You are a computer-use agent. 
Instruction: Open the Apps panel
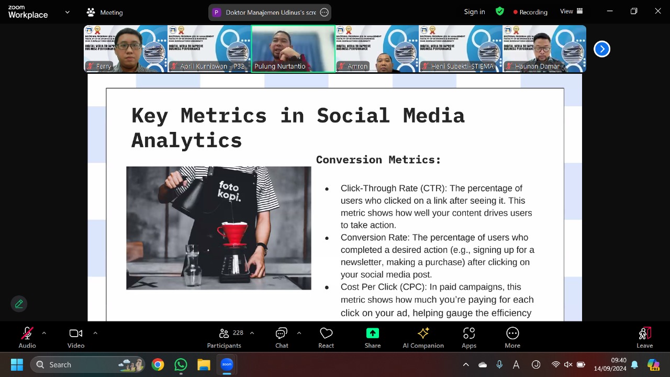point(469,338)
